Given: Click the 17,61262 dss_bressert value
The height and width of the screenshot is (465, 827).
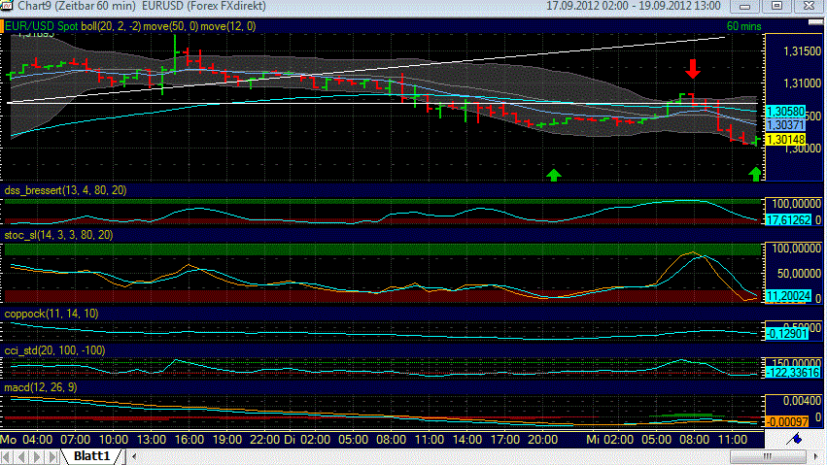Looking at the screenshot, I should tap(788, 220).
